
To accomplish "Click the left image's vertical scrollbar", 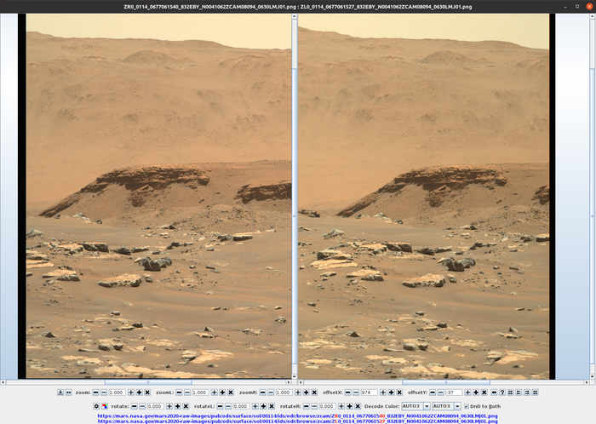I will pyautogui.click(x=295, y=197).
